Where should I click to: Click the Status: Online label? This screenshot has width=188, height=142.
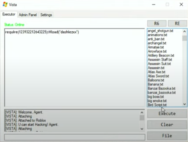tap(14, 25)
